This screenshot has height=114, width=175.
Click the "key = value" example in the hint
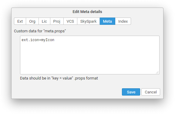(62, 78)
